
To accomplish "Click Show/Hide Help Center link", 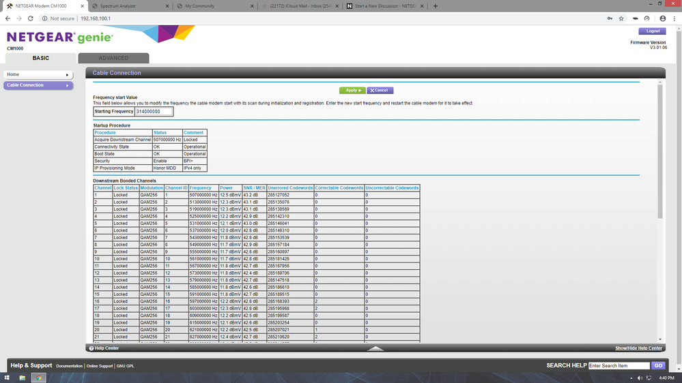I will click(x=638, y=348).
